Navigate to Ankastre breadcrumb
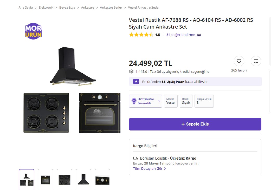This screenshot has width=271, height=190. click(87, 8)
